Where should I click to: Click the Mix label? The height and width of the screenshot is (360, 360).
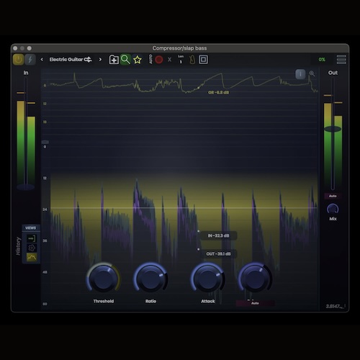[333, 219]
